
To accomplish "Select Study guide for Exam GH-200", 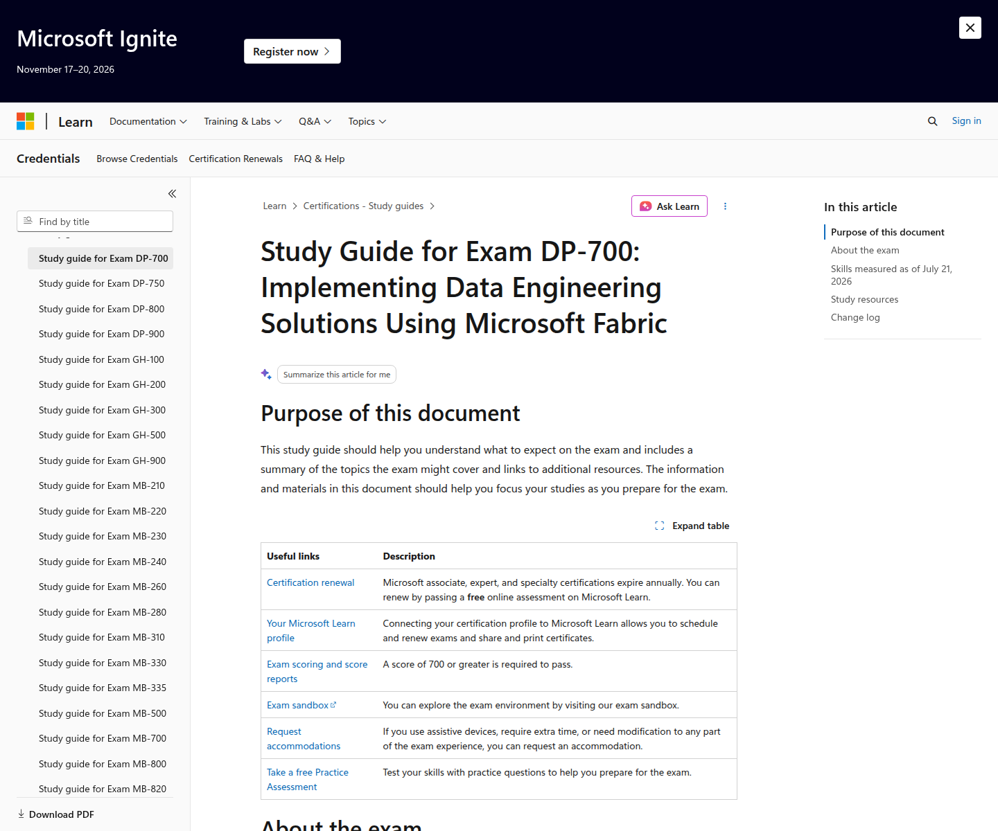I will (x=102, y=384).
